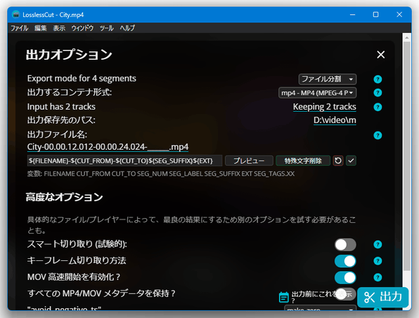The image size is (419, 318).
Task: Click the プレビュー button
Action: [x=249, y=160]
